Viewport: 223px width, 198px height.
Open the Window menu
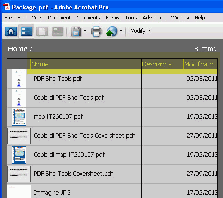[x=180, y=18]
